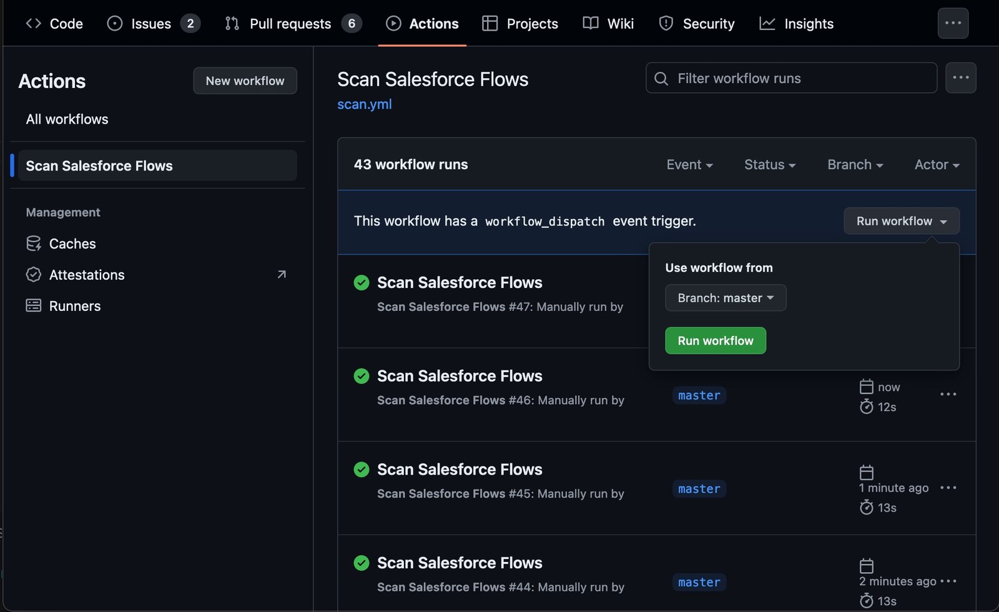The image size is (999, 612).
Task: Click the success check icon for run #46
Action: point(362,376)
